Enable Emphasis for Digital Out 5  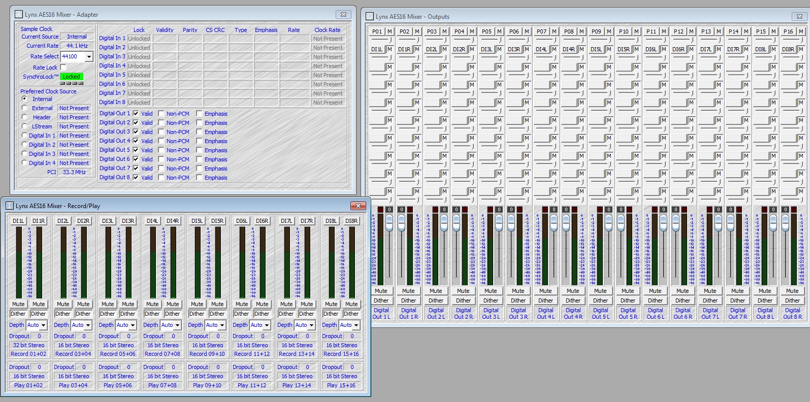(x=199, y=150)
